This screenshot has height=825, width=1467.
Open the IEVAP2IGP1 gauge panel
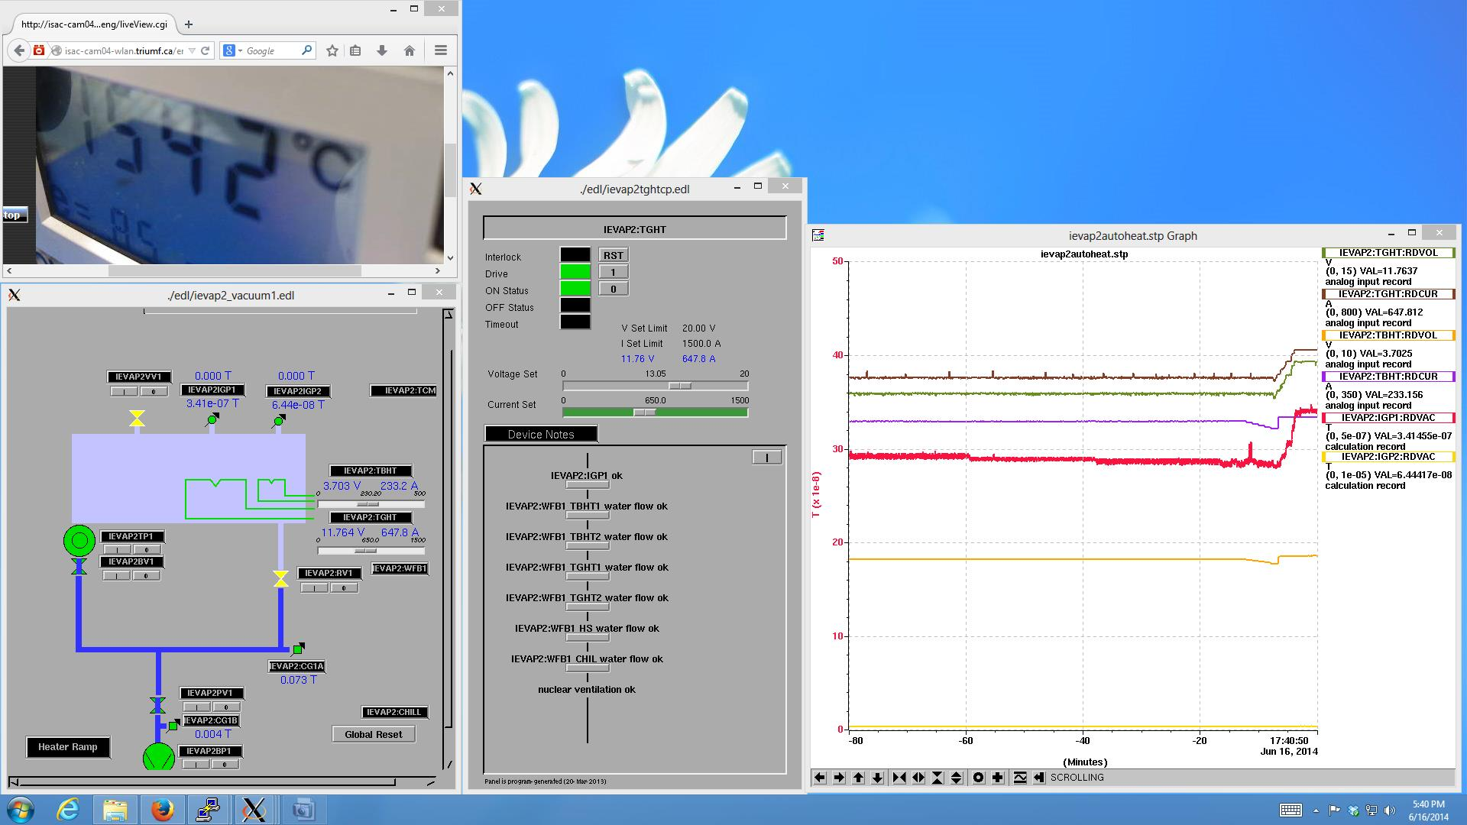coord(212,390)
